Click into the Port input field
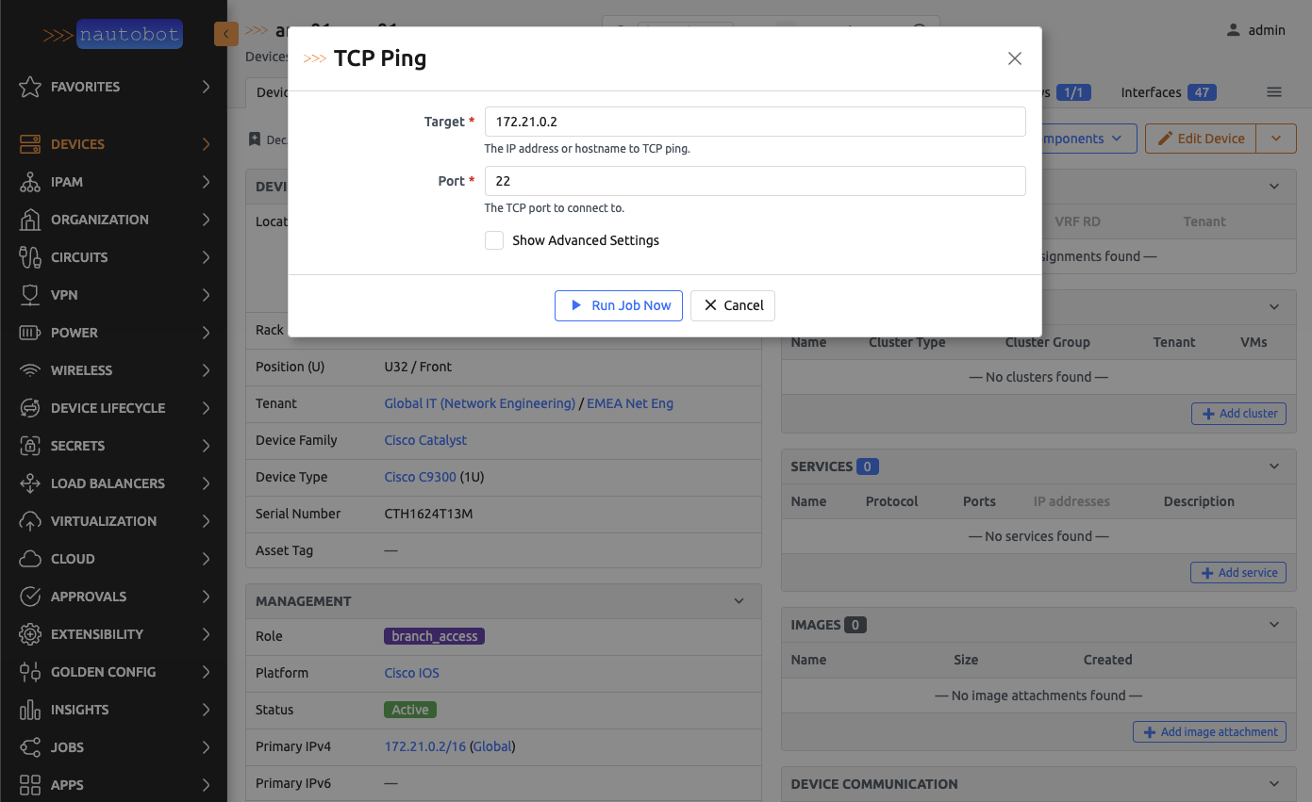1312x802 pixels. coord(755,181)
